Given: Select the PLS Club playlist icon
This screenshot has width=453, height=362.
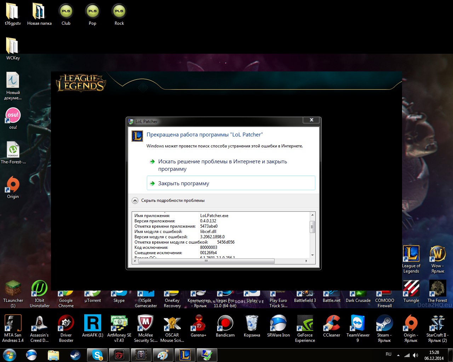Looking at the screenshot, I should click(66, 14).
